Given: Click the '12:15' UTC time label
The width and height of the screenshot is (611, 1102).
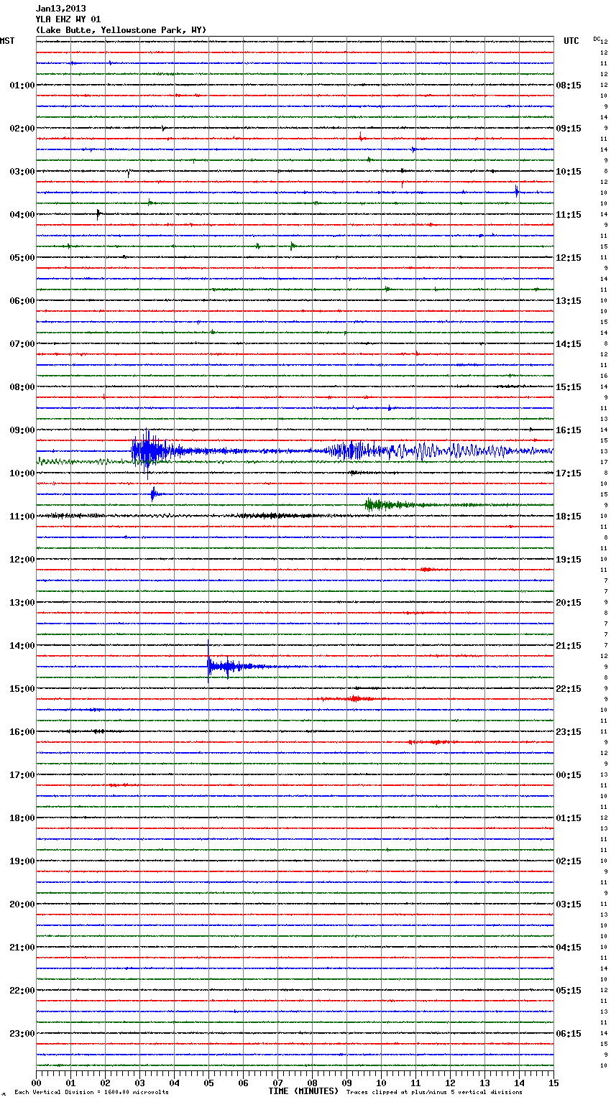Looking at the screenshot, I should [569, 258].
